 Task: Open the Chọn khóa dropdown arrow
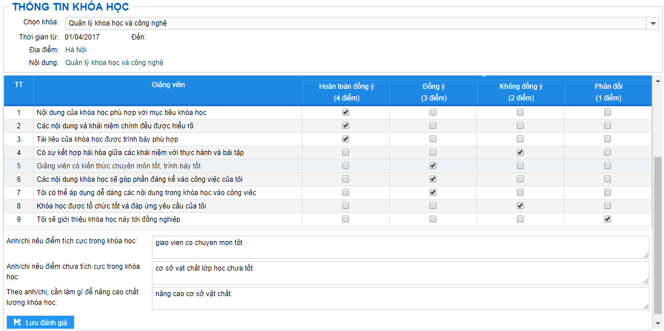tap(652, 23)
